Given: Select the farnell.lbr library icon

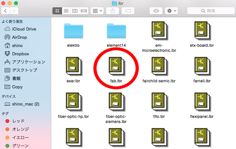Looking at the screenshot, I should [x=203, y=66].
